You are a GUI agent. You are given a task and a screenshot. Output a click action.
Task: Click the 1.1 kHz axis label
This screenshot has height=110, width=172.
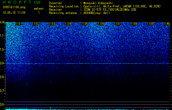coord(2,36)
